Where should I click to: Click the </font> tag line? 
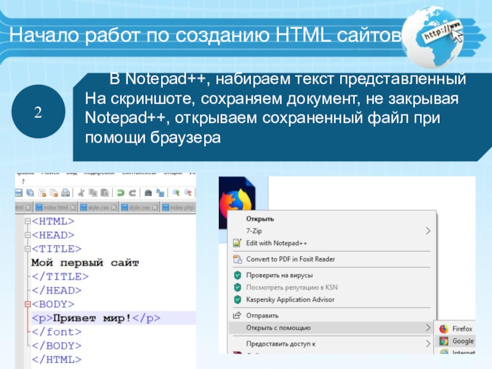pos(57,332)
